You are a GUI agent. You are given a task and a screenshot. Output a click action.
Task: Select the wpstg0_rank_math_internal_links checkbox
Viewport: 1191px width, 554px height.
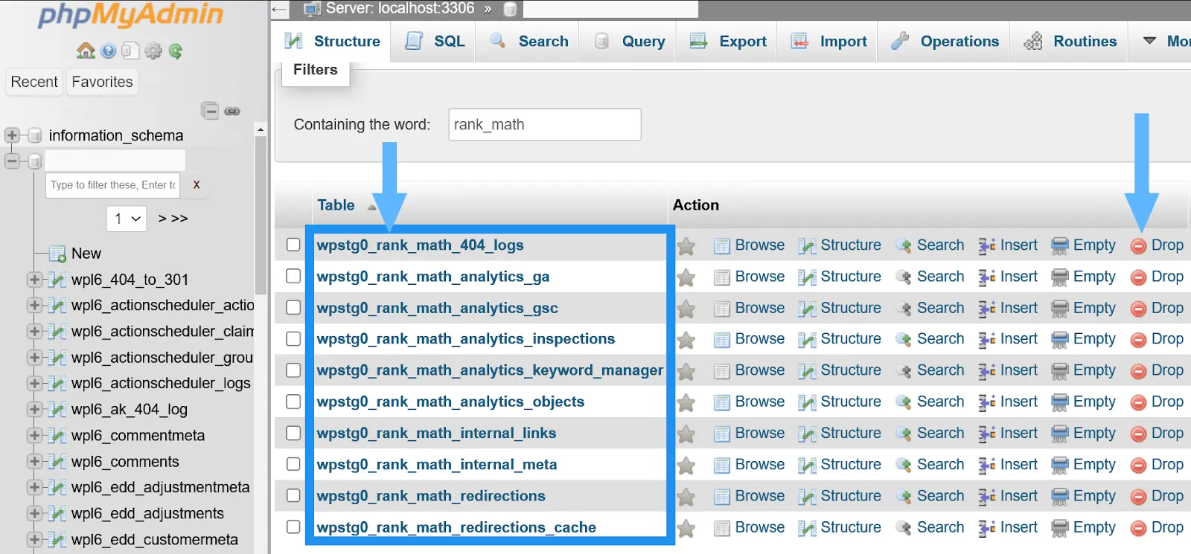(293, 432)
